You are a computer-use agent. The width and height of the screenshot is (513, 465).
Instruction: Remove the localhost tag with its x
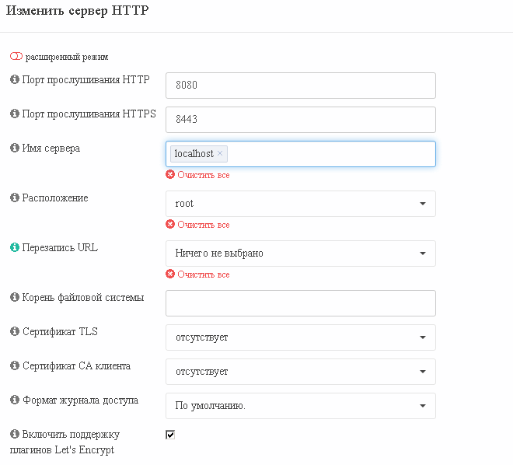[x=220, y=153]
